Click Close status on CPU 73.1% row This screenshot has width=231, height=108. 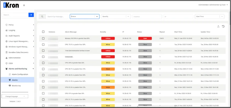tap(145, 45)
